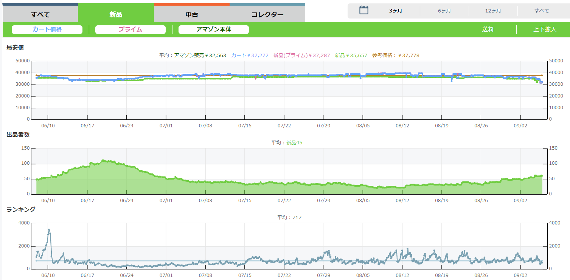Click the peak of the ranking spike near 06/10

click(49, 230)
